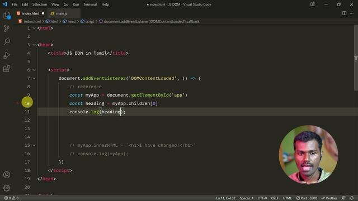Open the Run and Debug view
This screenshot has height=201, width=358.
click(7, 55)
